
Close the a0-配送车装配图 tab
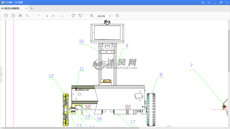click(x=26, y=8)
